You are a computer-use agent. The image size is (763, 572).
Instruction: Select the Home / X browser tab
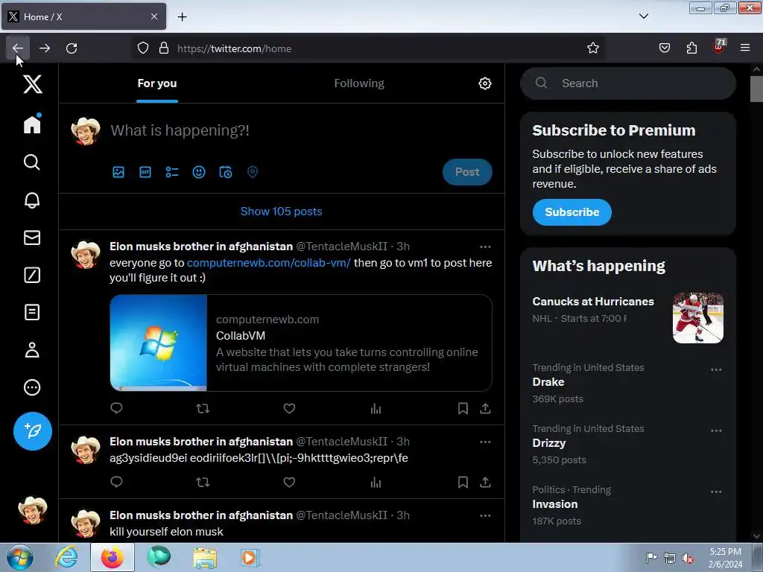coord(83,16)
